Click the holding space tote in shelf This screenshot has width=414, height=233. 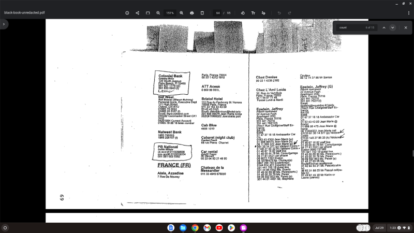363,228
